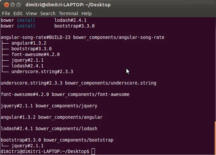
Task: Place cursor at the command prompt
Action: pos(93,152)
